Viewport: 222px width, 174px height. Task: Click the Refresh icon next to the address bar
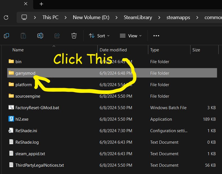coord(6,18)
